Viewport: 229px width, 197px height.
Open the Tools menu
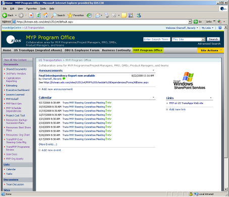[43, 9]
